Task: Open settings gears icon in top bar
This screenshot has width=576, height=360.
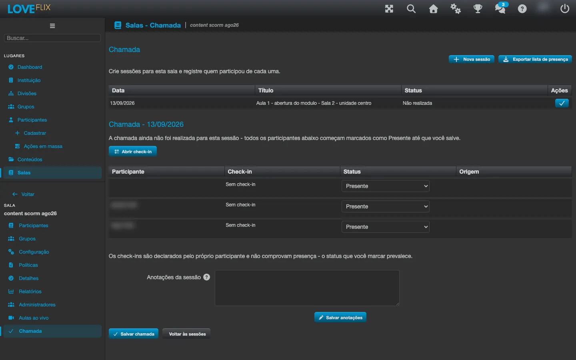Action: [456, 9]
